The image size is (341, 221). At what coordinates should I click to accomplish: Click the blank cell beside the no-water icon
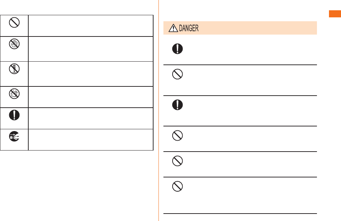click(91, 97)
